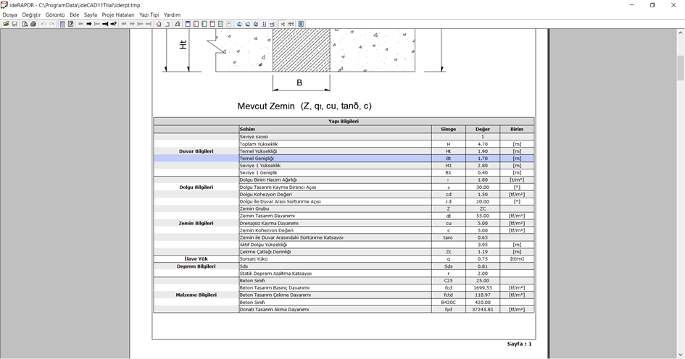Click the 'Sursarj Yükü' cell
This screenshot has height=359, width=685.
coord(335,258)
